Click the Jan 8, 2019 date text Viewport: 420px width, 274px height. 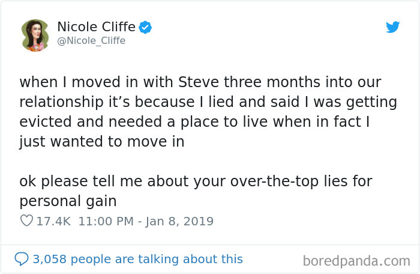click(179, 222)
